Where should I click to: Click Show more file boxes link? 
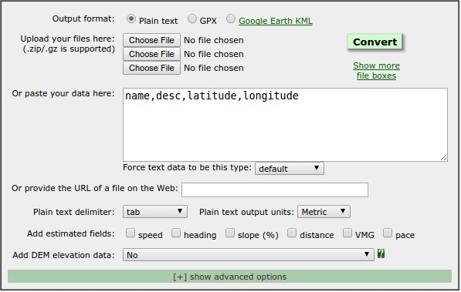click(376, 70)
